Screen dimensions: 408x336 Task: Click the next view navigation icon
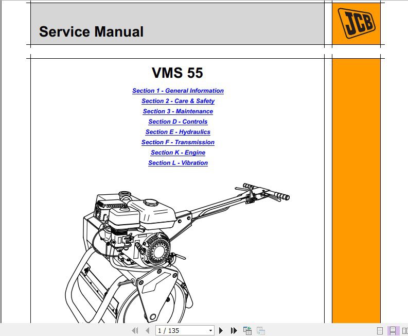coord(260,330)
